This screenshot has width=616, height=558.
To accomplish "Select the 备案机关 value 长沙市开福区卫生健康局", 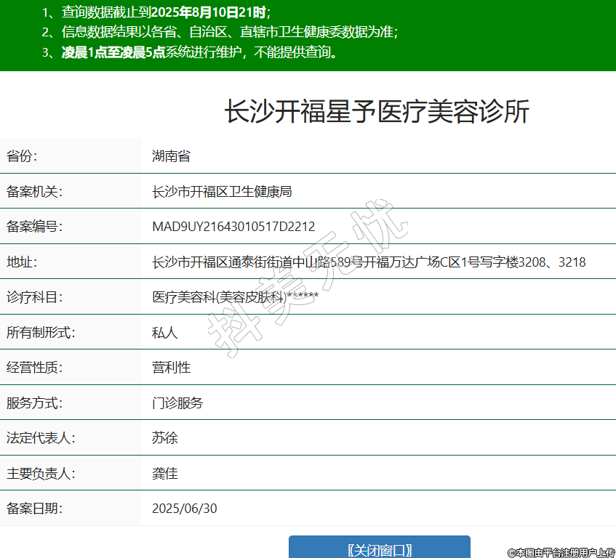I will click(x=222, y=191).
